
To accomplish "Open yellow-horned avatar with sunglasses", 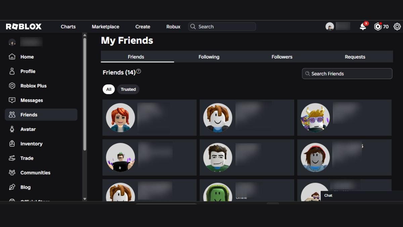I will [x=315, y=118].
